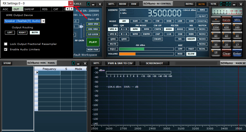Enable NR noise reduction
The height and width of the screenshot is (132, 246).
click(x=180, y=39)
